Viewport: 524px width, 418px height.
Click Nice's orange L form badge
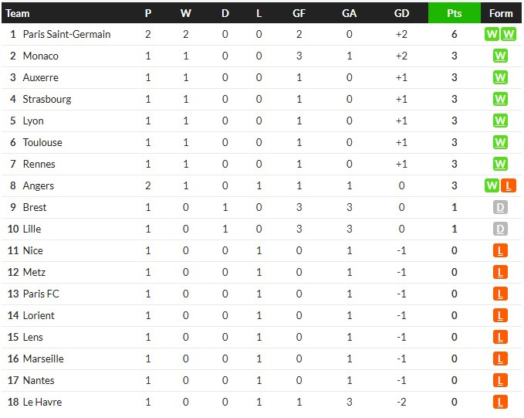(x=500, y=250)
